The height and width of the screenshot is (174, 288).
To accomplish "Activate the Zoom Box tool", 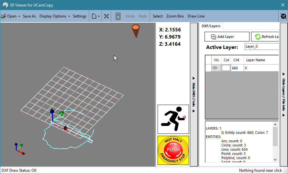I will [175, 16].
